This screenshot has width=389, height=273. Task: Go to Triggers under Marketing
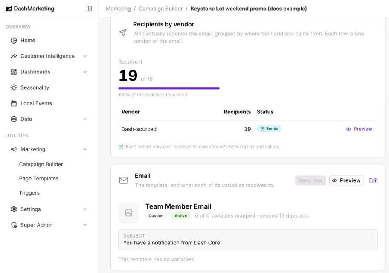tap(29, 193)
